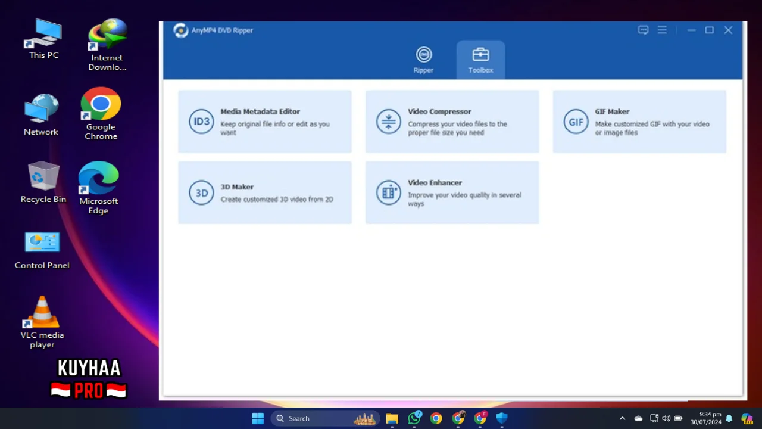Click the Video Compressor compress icon
This screenshot has width=762, height=429.
389,122
